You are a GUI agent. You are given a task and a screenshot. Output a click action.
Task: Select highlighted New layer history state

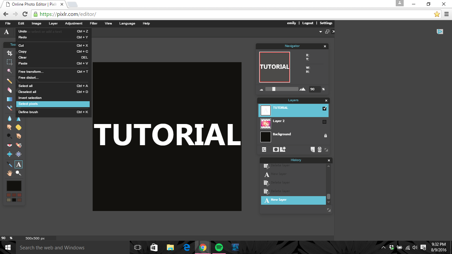click(x=294, y=200)
